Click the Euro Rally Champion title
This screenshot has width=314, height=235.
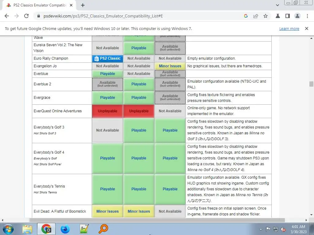(51, 58)
